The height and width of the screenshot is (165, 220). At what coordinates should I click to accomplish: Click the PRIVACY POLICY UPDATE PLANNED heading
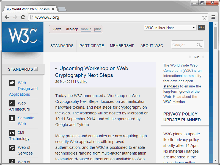pyautogui.click(x=182, y=117)
